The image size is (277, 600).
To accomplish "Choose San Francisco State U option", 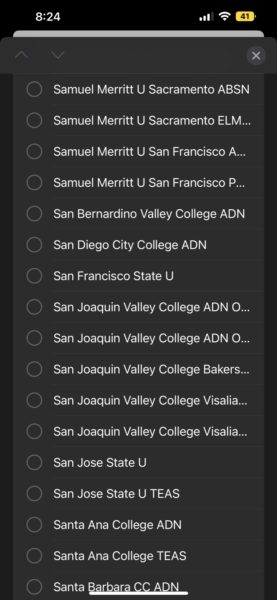I will tap(138, 276).
